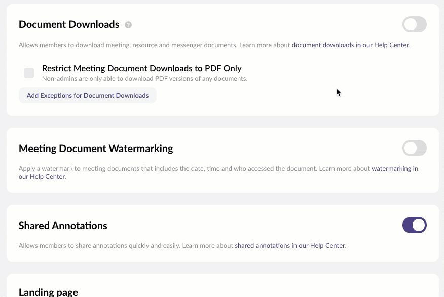
Task: Click the Non-admins PDF versions helper text
Action: pyautogui.click(x=144, y=79)
